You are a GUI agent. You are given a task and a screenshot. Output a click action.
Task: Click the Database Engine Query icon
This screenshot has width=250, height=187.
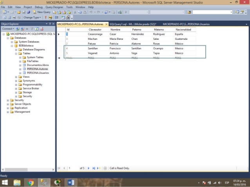54,12
